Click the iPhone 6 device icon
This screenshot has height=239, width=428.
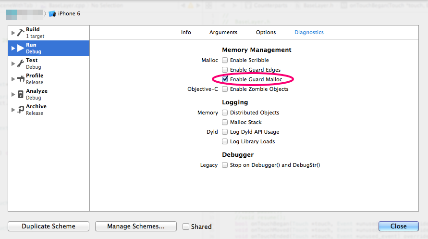pos(52,13)
